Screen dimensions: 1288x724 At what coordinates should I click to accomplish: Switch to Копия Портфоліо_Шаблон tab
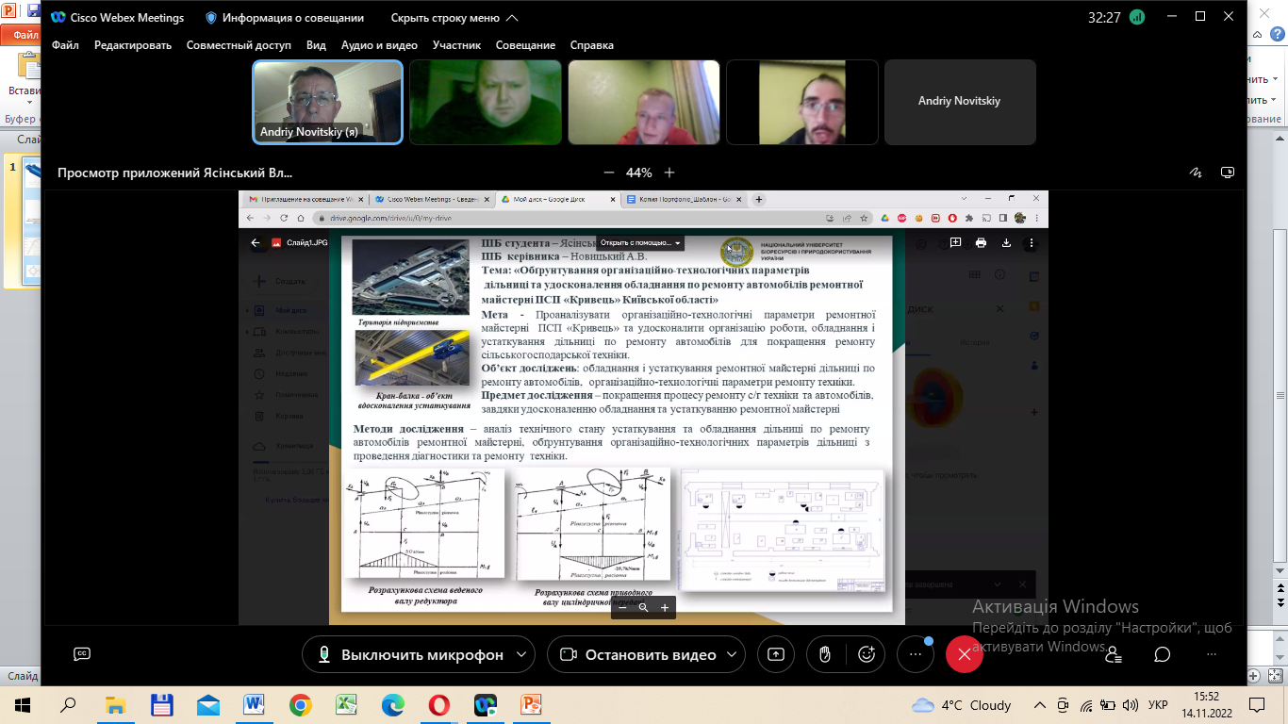pyautogui.click(x=685, y=199)
